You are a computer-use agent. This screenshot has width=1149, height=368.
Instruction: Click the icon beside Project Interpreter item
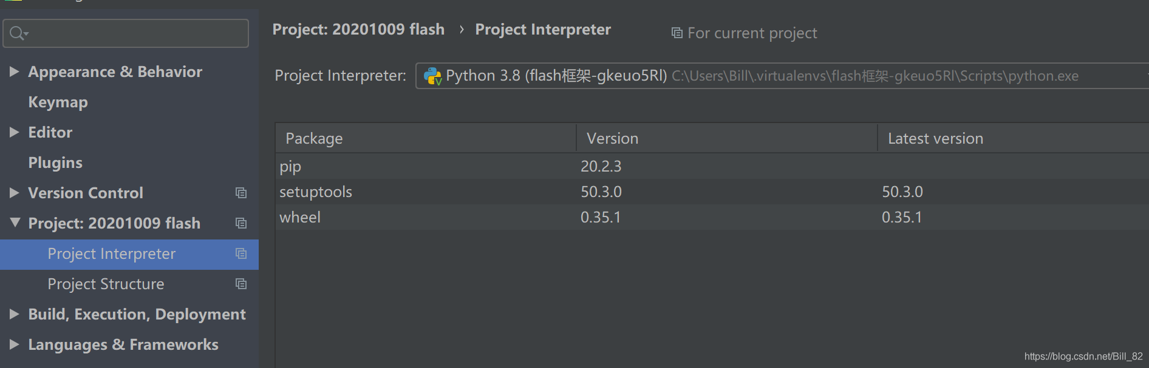241,253
